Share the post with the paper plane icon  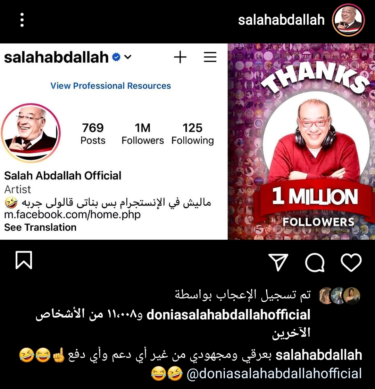[x=278, y=262]
